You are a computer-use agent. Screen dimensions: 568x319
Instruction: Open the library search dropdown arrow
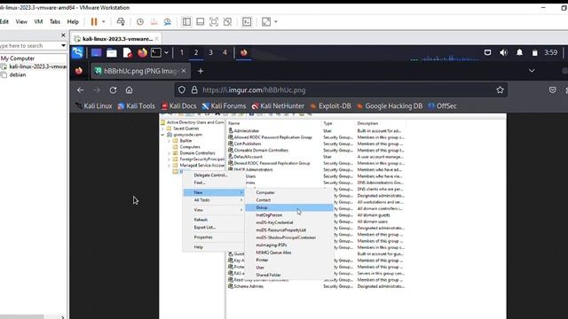tap(63, 46)
